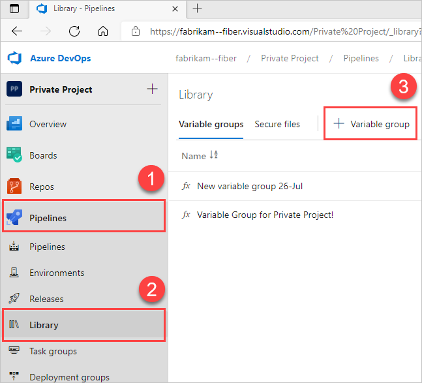Add a new Variable group
Screen dimensions: 422x383
point(371,124)
